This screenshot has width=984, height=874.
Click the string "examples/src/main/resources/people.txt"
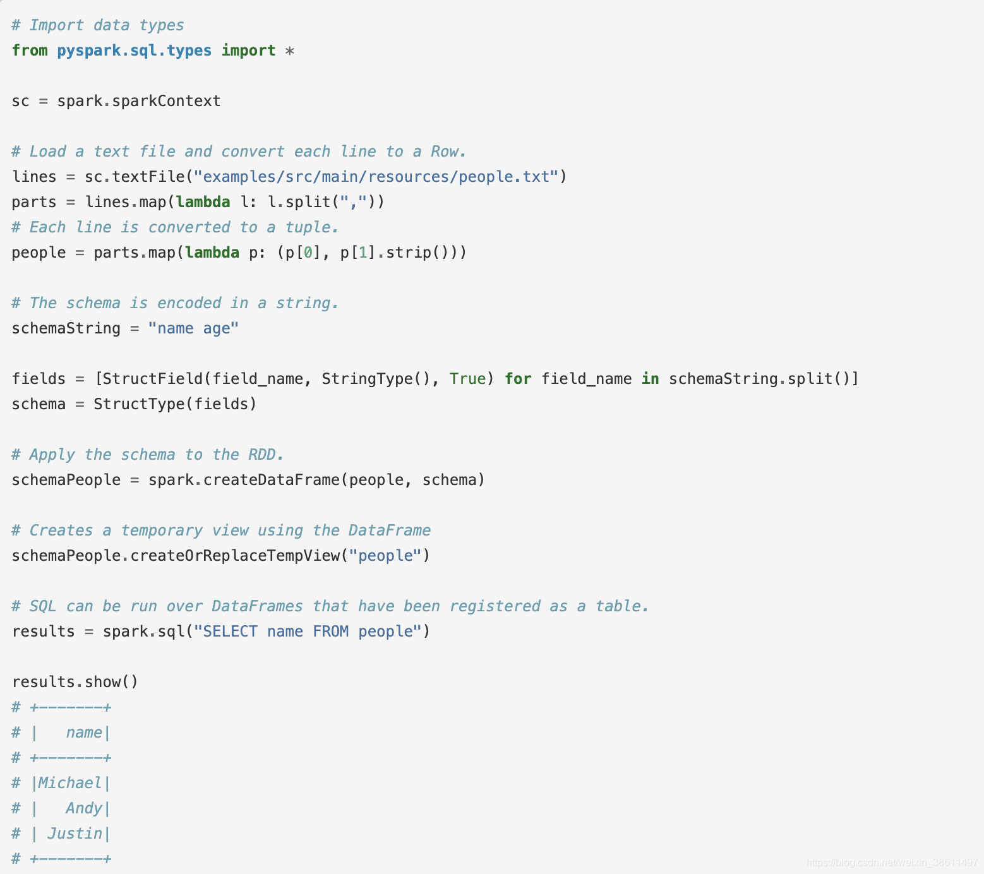(376, 177)
